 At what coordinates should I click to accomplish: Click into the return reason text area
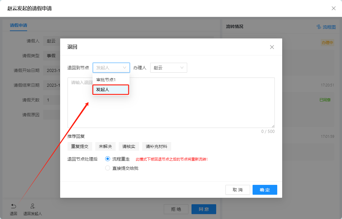pos(185,105)
